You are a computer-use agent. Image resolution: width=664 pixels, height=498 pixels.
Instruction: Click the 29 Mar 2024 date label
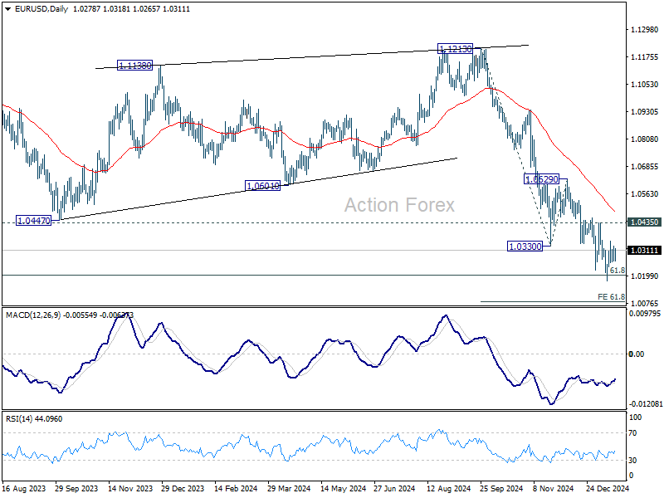tap(289, 488)
